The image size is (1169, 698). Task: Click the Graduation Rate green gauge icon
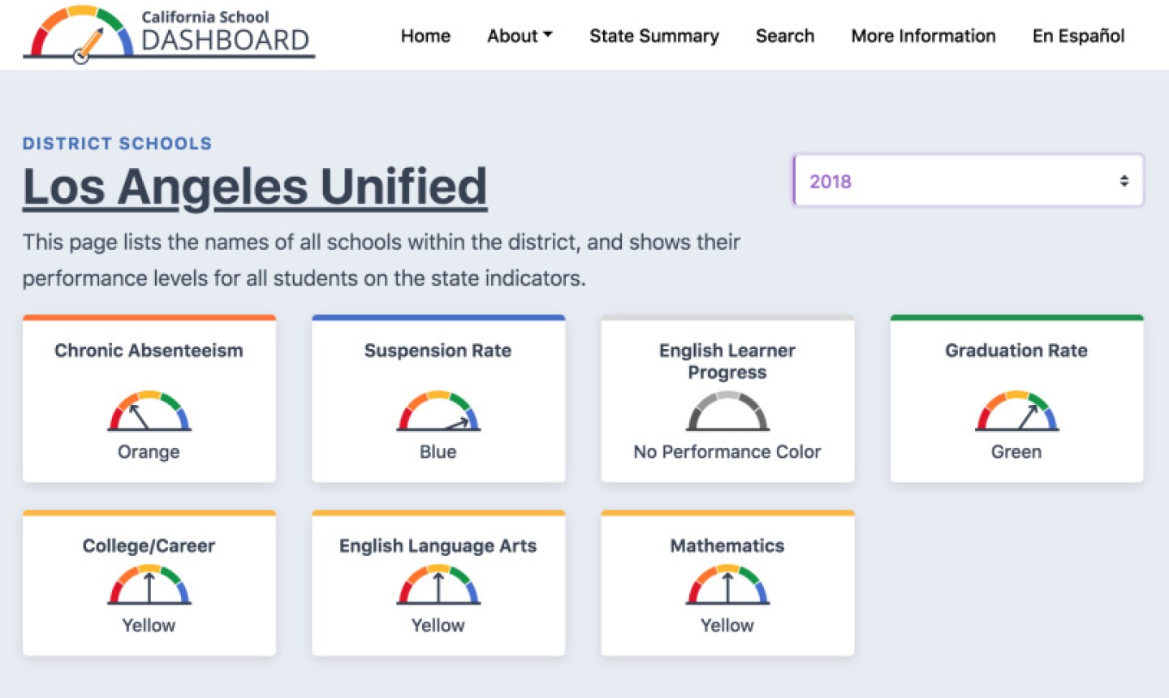click(1016, 411)
